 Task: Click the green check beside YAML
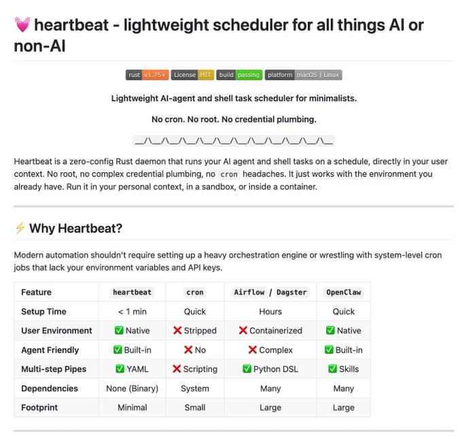[x=120, y=369]
